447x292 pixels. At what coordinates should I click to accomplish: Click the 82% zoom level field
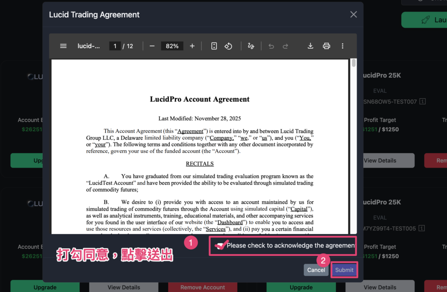click(x=172, y=46)
